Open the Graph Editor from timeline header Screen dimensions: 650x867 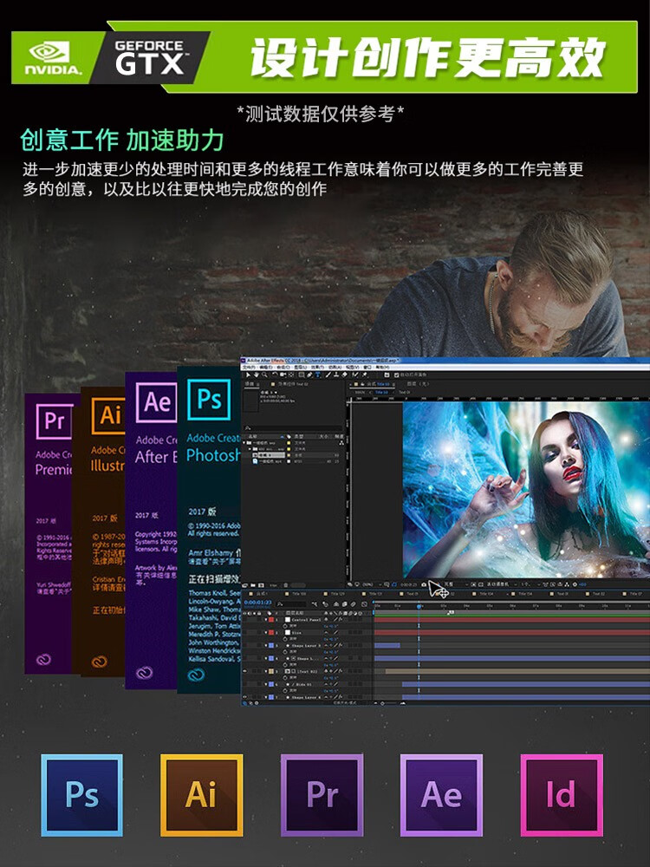tap(364, 604)
